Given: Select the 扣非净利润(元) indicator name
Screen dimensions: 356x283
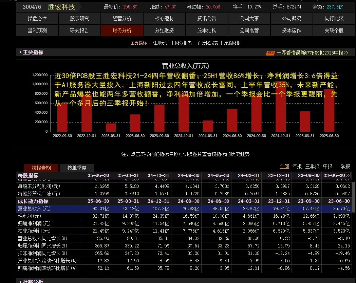Looking at the screenshot, I should (34, 231).
